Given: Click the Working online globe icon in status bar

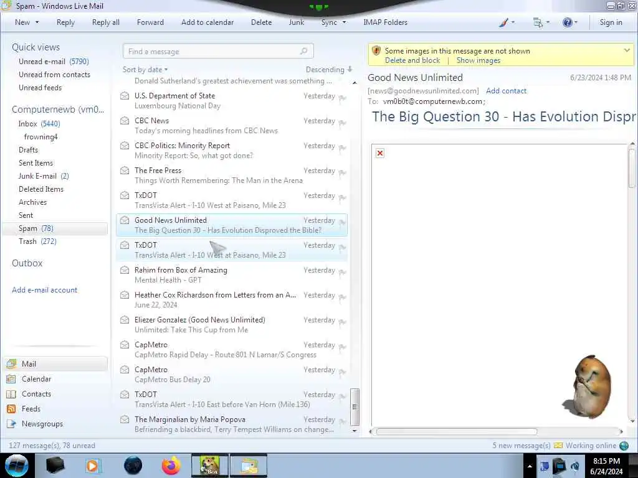Looking at the screenshot, I should [624, 446].
